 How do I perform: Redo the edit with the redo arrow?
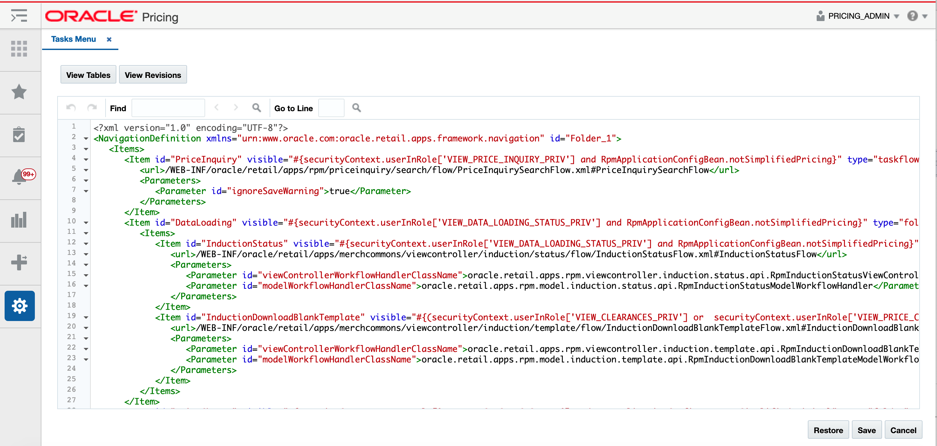pyautogui.click(x=92, y=107)
